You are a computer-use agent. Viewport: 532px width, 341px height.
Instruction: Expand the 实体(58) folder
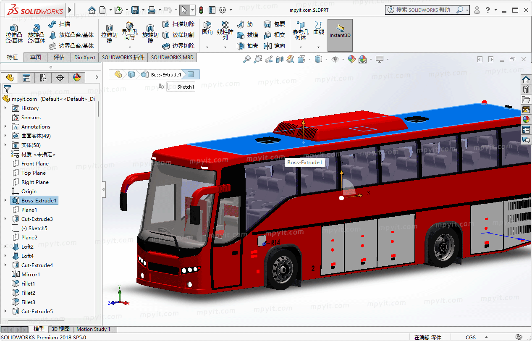point(5,145)
